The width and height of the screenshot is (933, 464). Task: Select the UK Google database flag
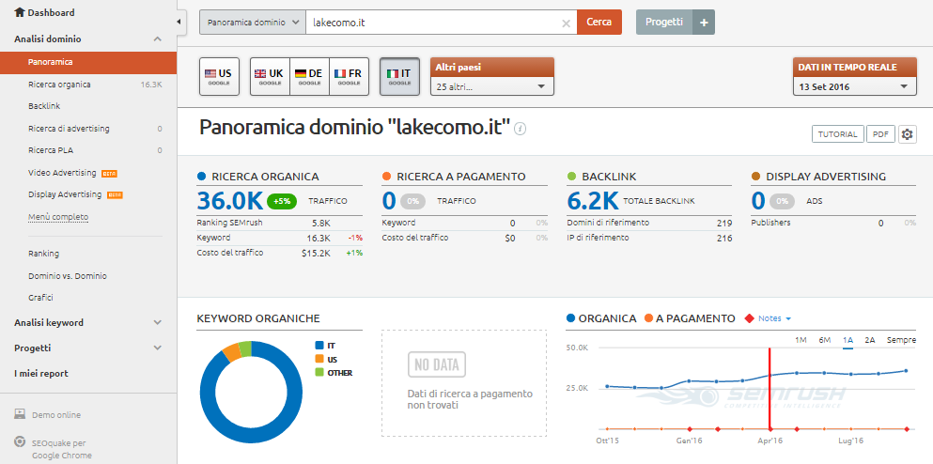click(270, 77)
